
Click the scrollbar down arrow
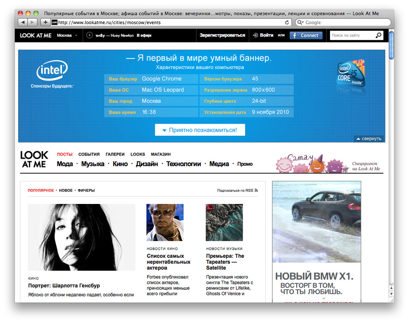coord(391,294)
